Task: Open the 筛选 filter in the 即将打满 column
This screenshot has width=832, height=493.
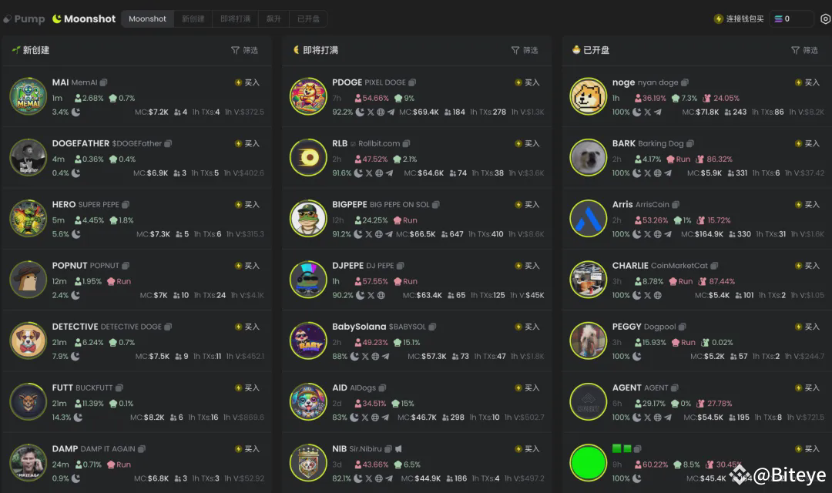Action: click(525, 50)
